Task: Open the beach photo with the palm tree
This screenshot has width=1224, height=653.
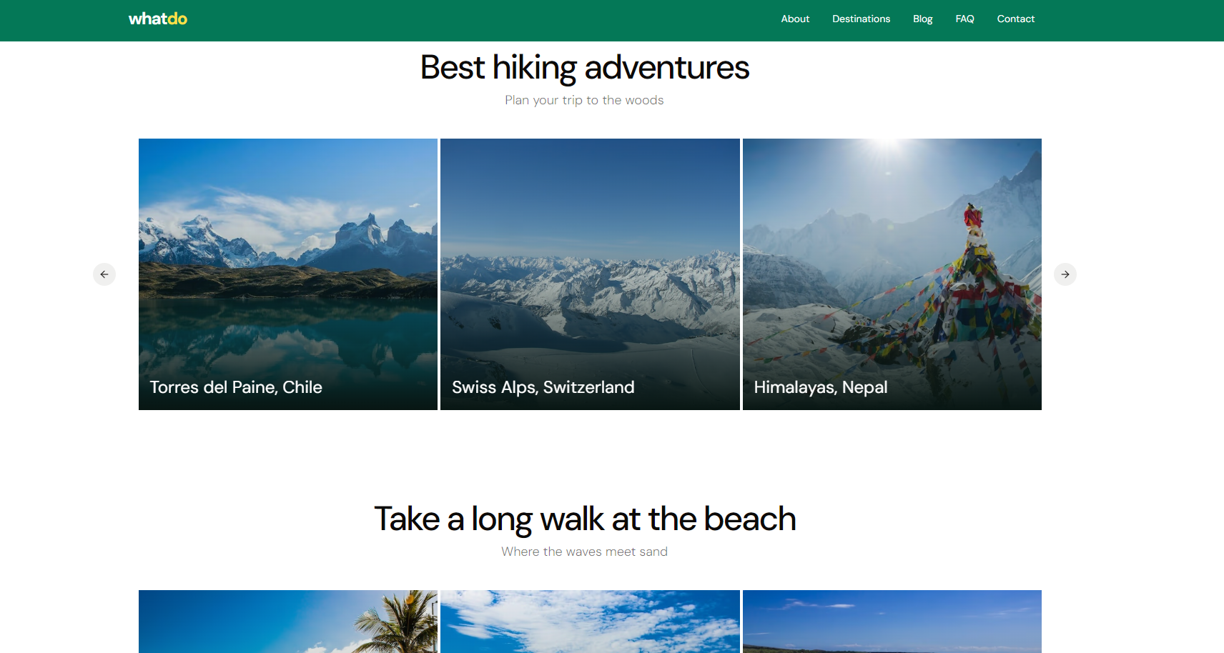Action: click(x=287, y=621)
